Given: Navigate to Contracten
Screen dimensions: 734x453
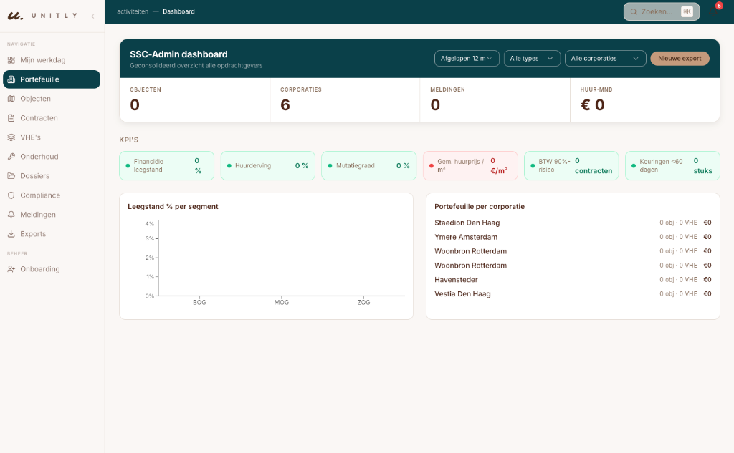Looking at the screenshot, I should pos(52,118).
